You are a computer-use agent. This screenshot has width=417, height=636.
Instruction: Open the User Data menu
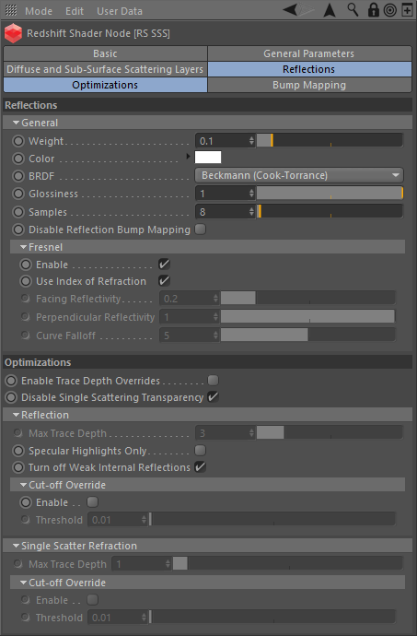[x=120, y=11]
